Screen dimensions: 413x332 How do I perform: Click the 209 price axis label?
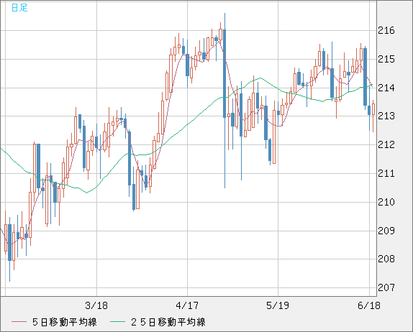tap(386, 231)
